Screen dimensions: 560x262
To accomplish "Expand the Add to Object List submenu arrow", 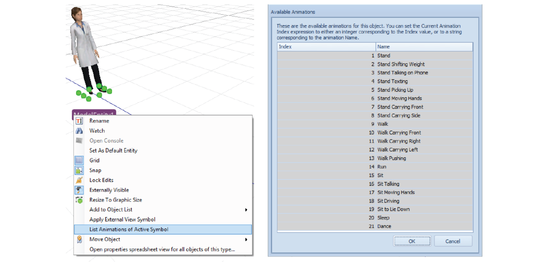I will coord(246,210).
